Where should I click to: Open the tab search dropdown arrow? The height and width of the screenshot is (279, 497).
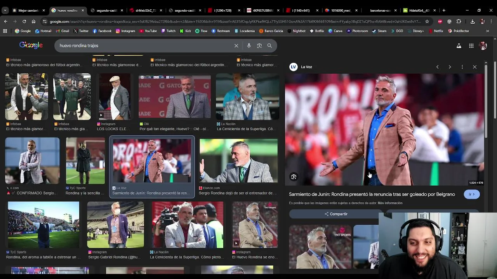pos(5,10)
